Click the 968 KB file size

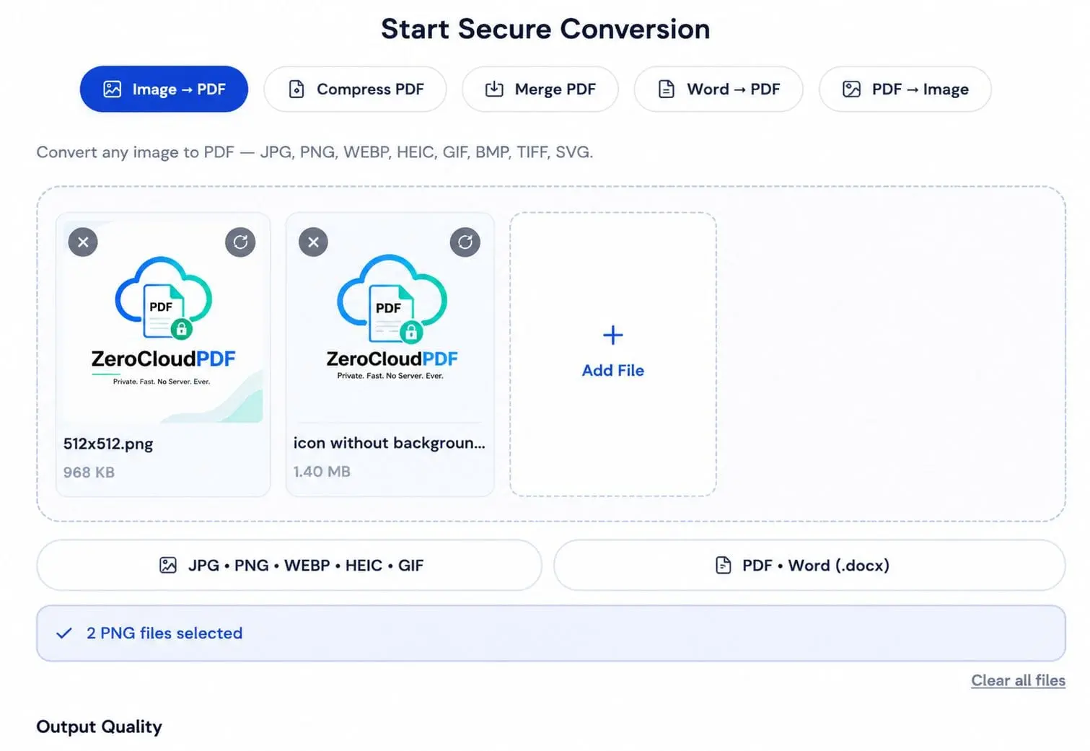click(89, 473)
